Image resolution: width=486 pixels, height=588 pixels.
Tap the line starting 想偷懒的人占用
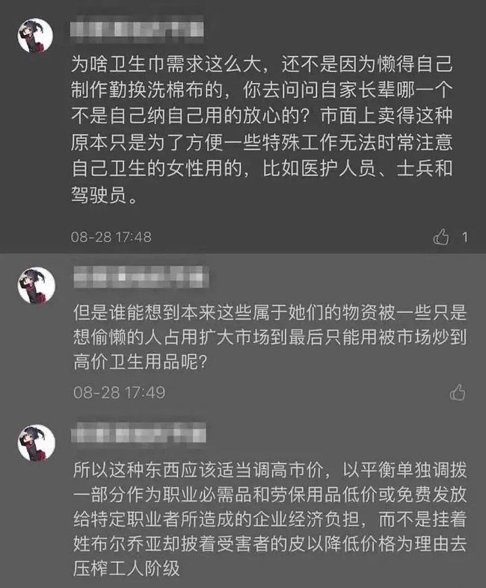(x=270, y=338)
